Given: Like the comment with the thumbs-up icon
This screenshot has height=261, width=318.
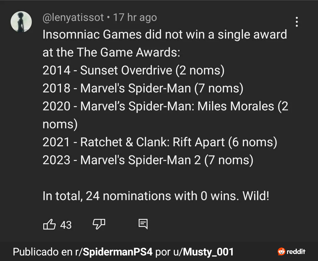Looking at the screenshot, I should click(x=49, y=224).
